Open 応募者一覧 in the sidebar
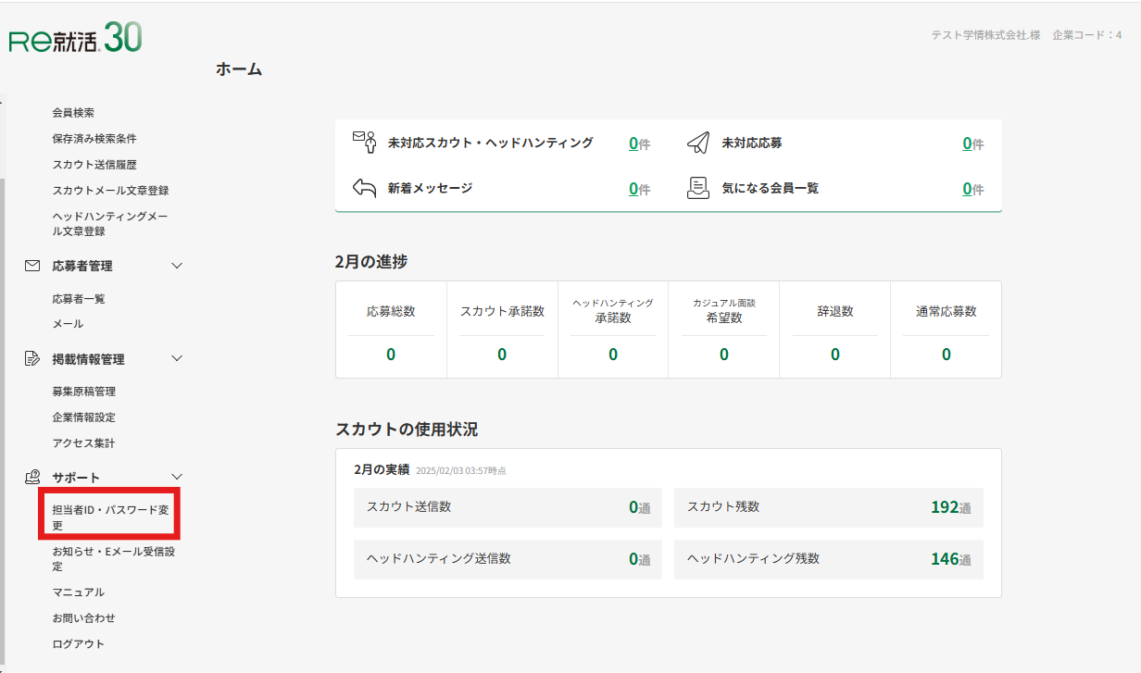This screenshot has width=1141, height=673. [79, 299]
